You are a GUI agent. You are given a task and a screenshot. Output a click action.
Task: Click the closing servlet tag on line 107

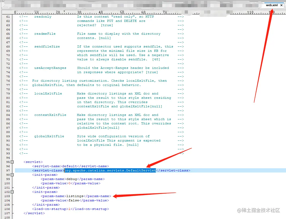[34, 213]
